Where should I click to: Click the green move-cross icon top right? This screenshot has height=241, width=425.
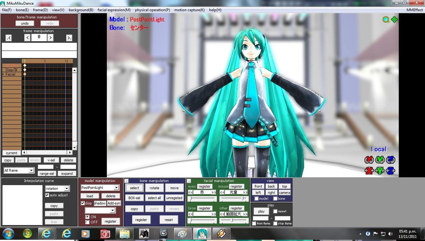pyautogui.click(x=394, y=20)
